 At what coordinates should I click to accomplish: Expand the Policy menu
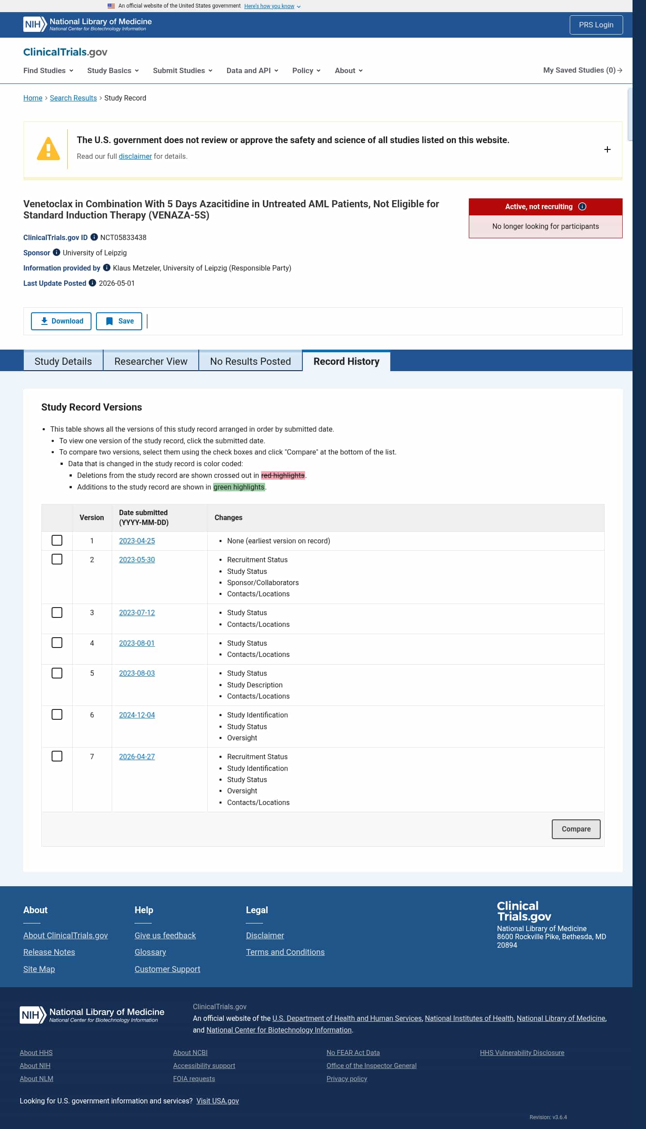point(306,70)
